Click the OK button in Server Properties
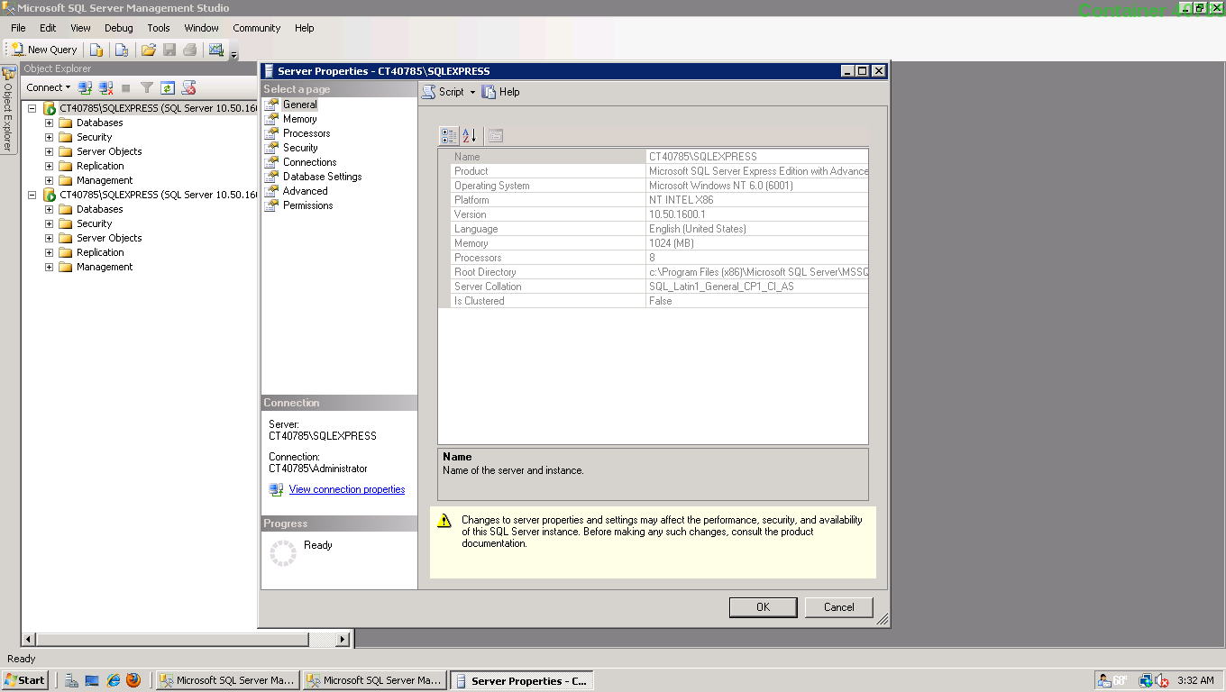Viewport: 1226px width, 692px height. 763,607
